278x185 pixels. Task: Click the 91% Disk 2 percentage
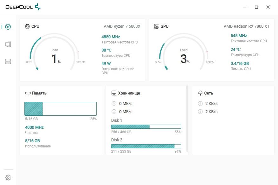click(178, 151)
